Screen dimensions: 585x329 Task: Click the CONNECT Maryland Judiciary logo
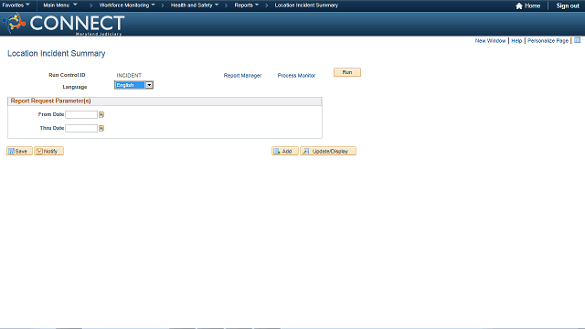click(x=63, y=25)
